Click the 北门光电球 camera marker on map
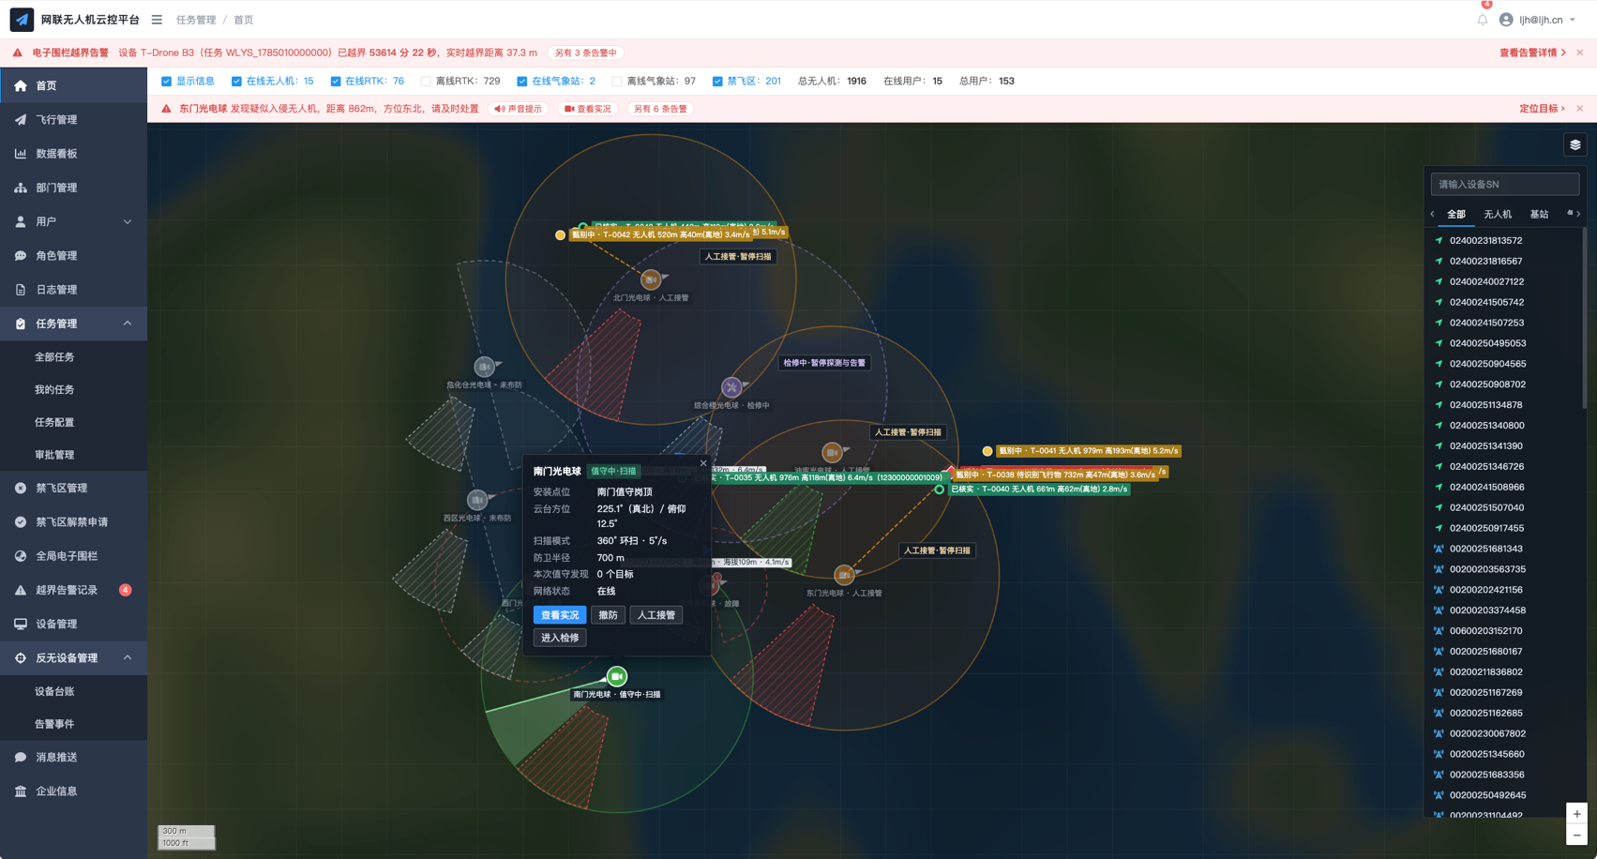1597x859 pixels. click(x=650, y=279)
